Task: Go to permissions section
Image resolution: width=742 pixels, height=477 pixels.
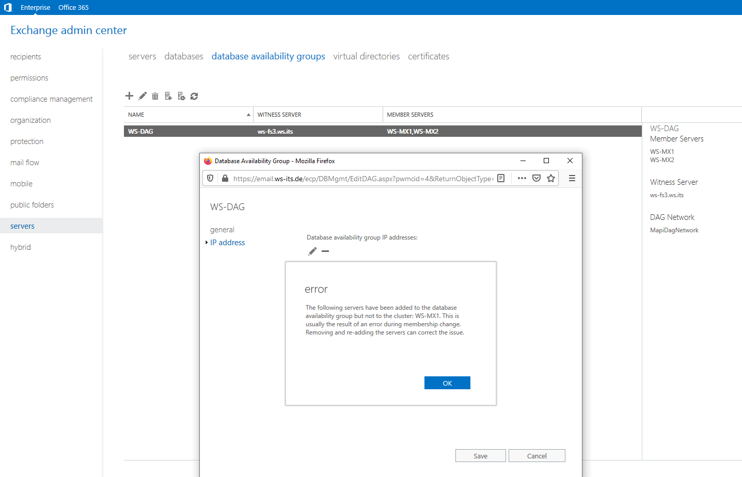Action: pyautogui.click(x=29, y=78)
